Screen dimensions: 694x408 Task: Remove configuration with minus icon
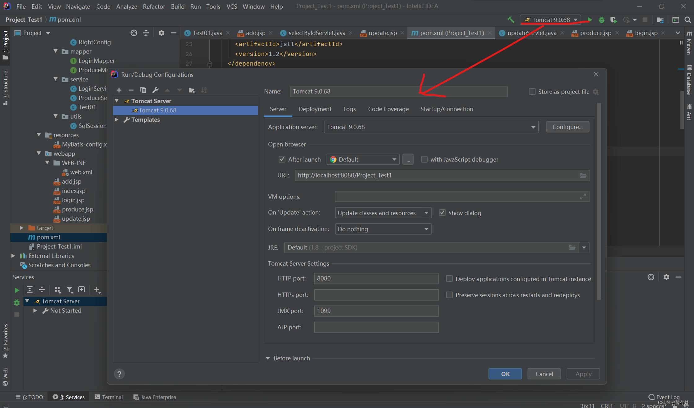tap(131, 90)
